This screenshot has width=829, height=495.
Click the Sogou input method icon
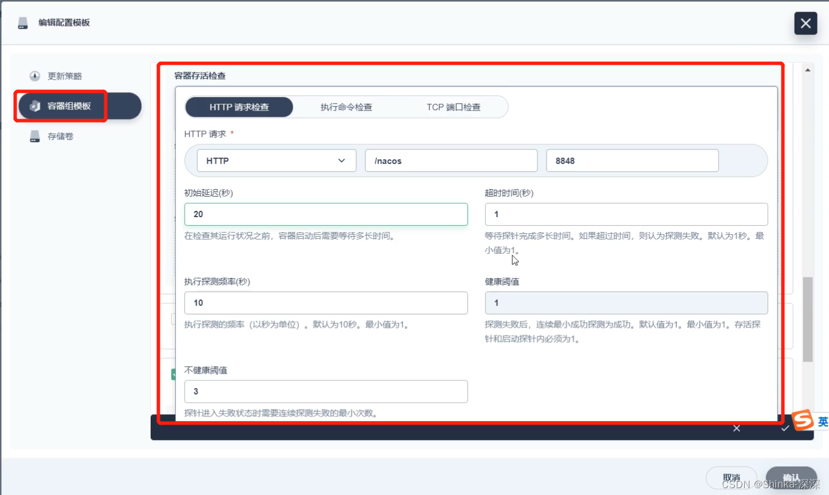point(803,420)
